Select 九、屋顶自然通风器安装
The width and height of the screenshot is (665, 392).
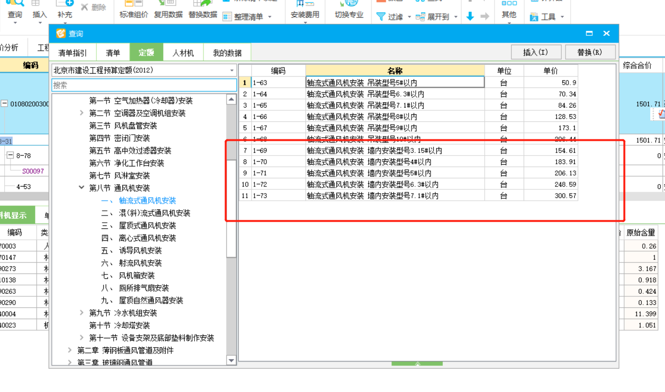[x=142, y=300]
